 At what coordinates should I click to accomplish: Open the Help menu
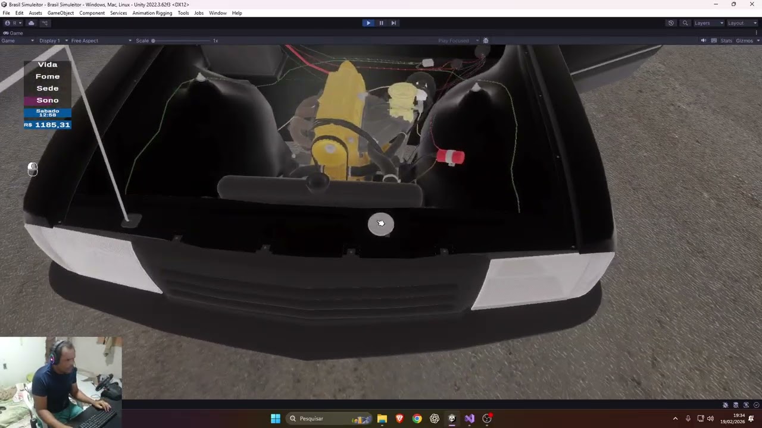coord(237,13)
